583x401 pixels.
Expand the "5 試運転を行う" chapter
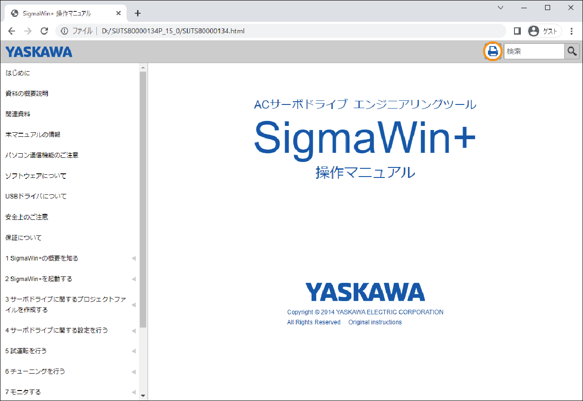(133, 351)
